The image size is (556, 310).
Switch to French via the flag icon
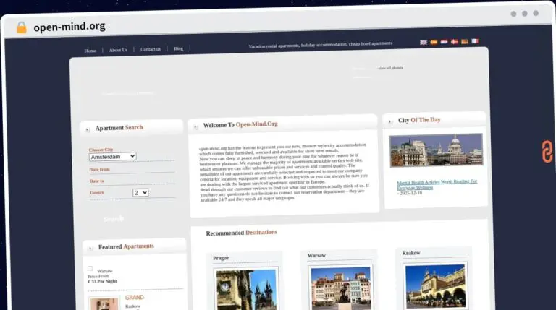point(475,41)
